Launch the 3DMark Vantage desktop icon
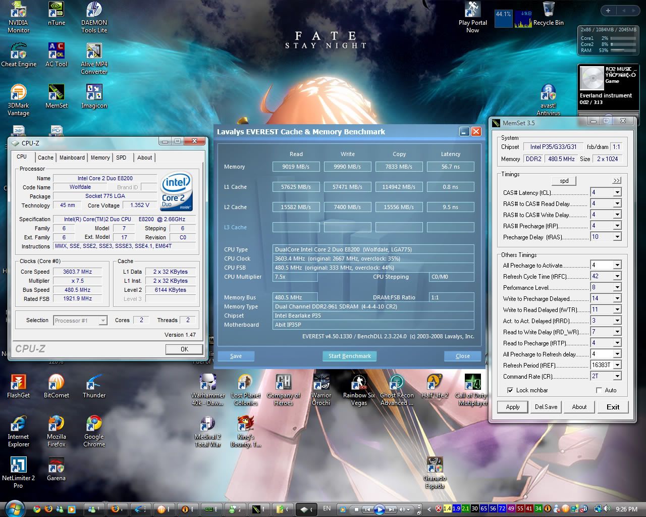 pos(18,93)
